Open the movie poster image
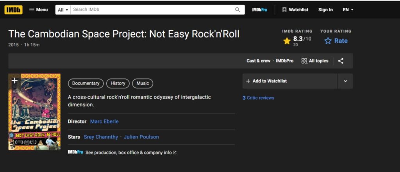The image size is (400, 172). [x=34, y=112]
